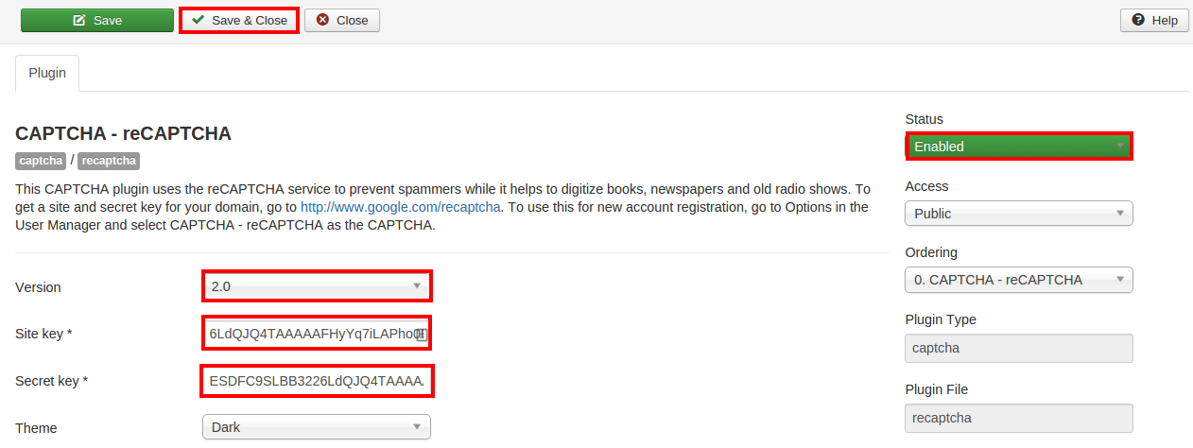The width and height of the screenshot is (1193, 448).
Task: Open the Help button
Action: tap(1154, 20)
